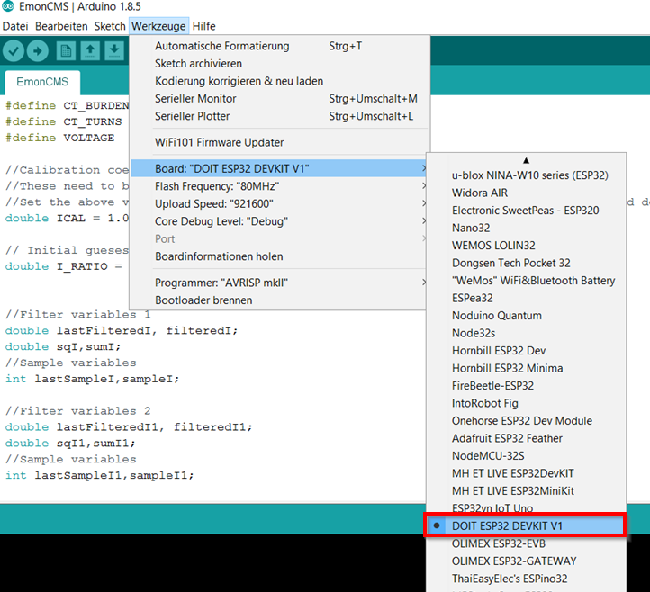Select Adafruit ESP32 Feather board
This screenshot has height=592, width=650.
pos(507,438)
